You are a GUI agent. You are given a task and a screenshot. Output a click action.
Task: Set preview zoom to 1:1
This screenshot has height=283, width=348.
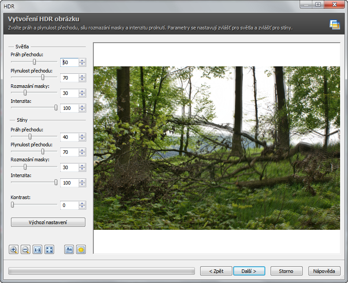coord(37,250)
